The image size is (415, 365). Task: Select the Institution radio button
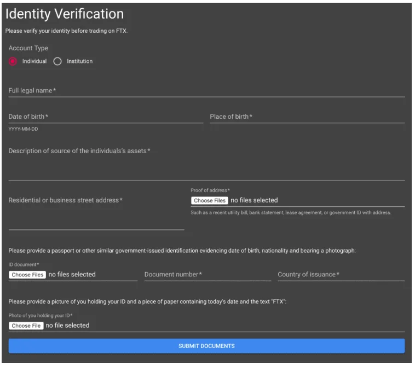pos(57,61)
